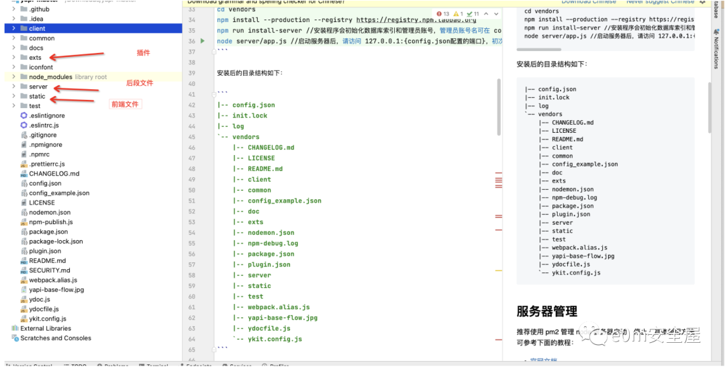Click the red error indicator showing 13
Screen dimensions: 725x367
click(442, 14)
